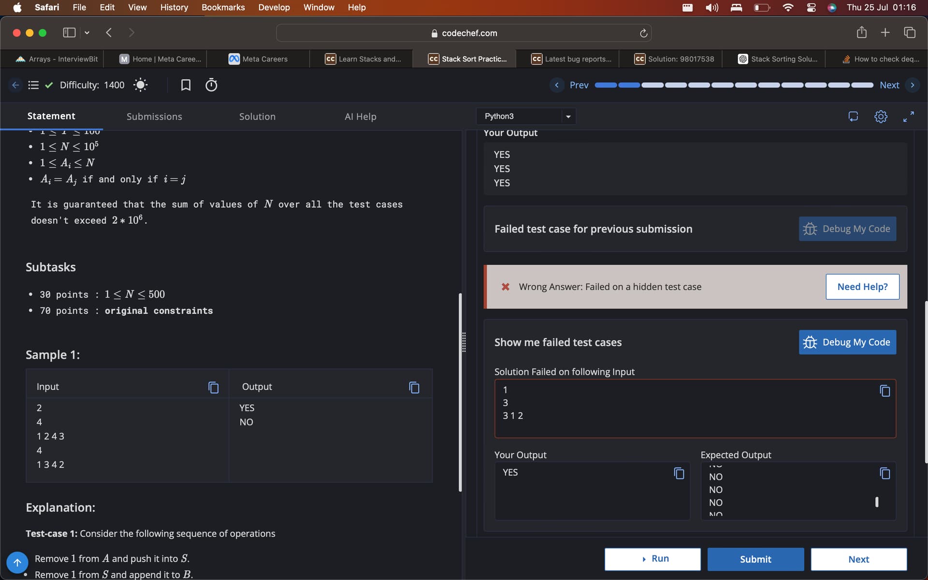Bookmark this problem

pos(186,85)
